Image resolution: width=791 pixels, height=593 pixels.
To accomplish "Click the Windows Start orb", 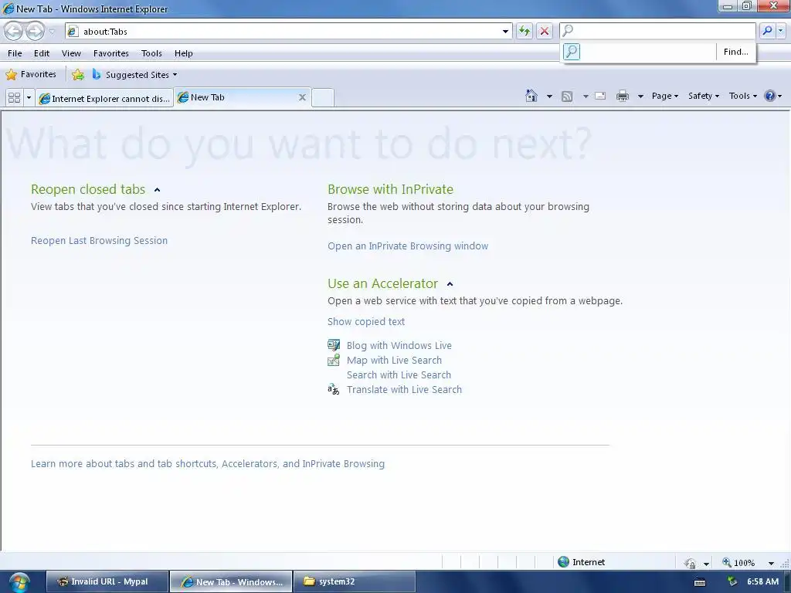I will (x=19, y=582).
